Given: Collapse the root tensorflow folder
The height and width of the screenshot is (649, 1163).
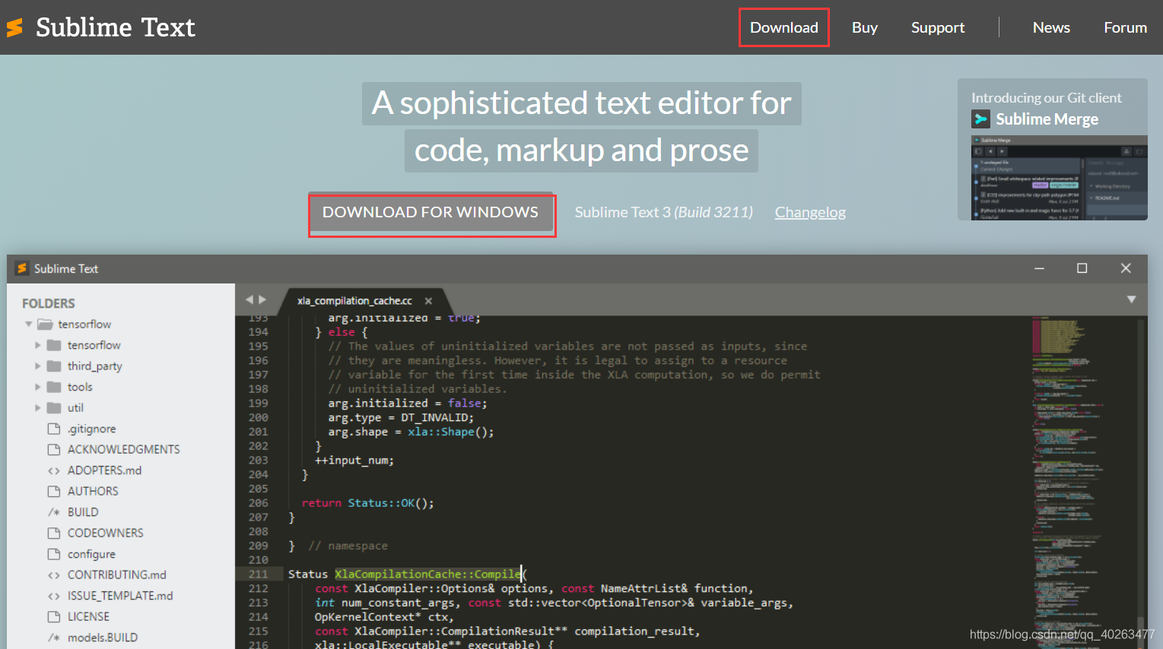Looking at the screenshot, I should (x=29, y=324).
